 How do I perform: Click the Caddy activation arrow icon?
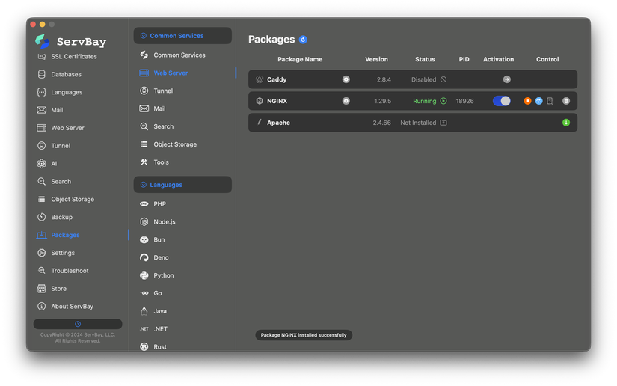coord(506,79)
